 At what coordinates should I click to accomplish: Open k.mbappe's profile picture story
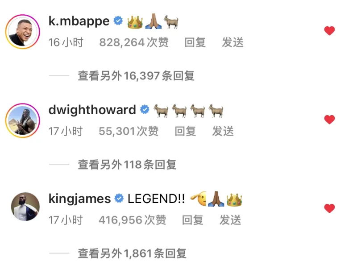click(23, 32)
